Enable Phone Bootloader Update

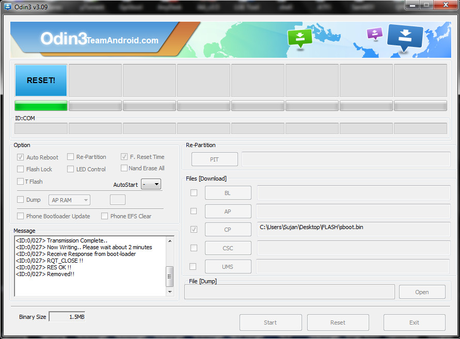pos(20,216)
